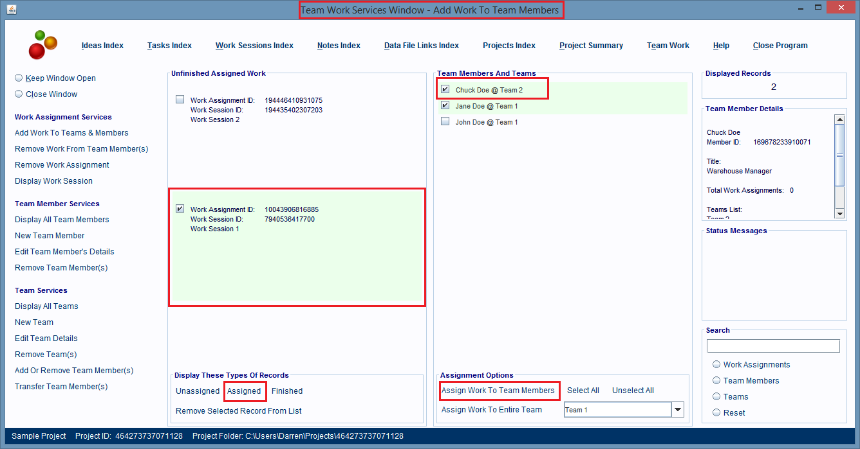Click the Java icon in title bar
860x449 pixels.
pyautogui.click(x=12, y=10)
